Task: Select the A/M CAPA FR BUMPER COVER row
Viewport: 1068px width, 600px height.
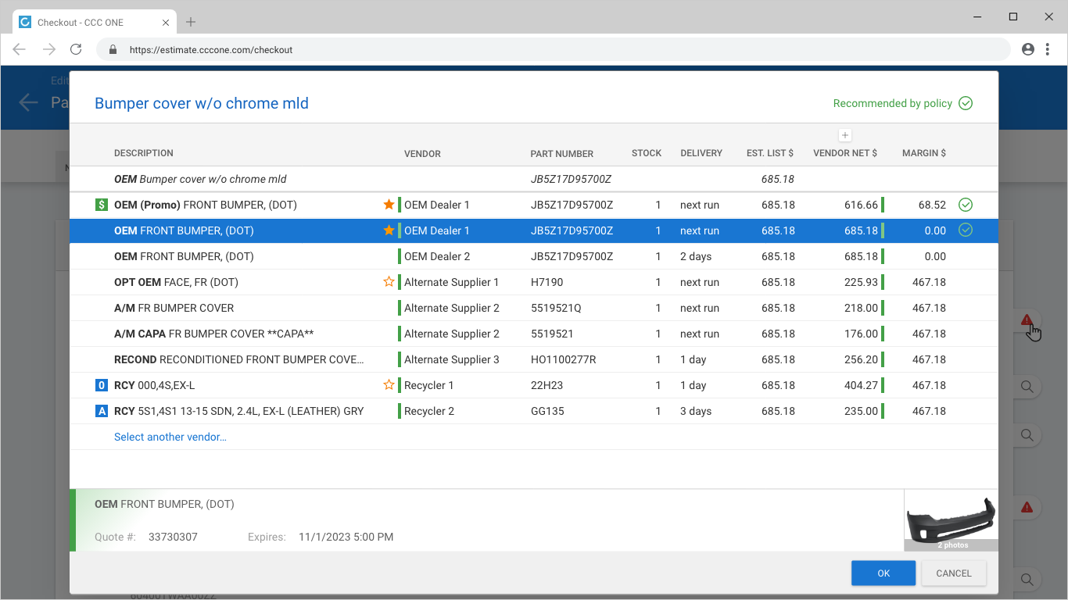Action: click(534, 334)
